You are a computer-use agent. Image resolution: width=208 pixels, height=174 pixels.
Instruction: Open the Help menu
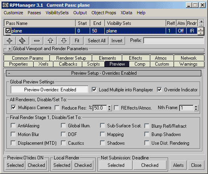coord(141,13)
